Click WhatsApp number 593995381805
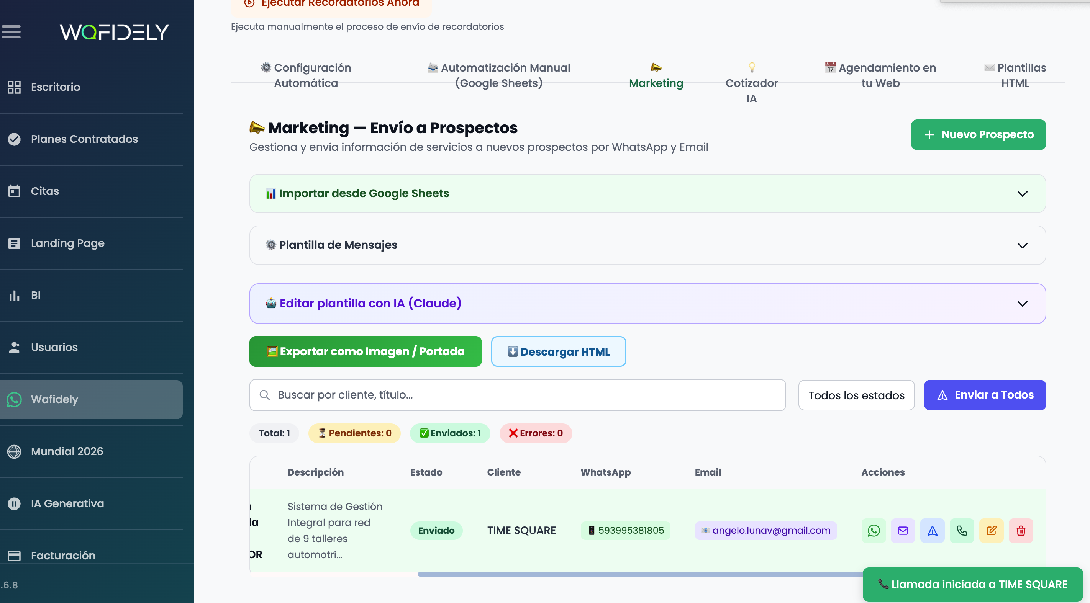 (625, 531)
